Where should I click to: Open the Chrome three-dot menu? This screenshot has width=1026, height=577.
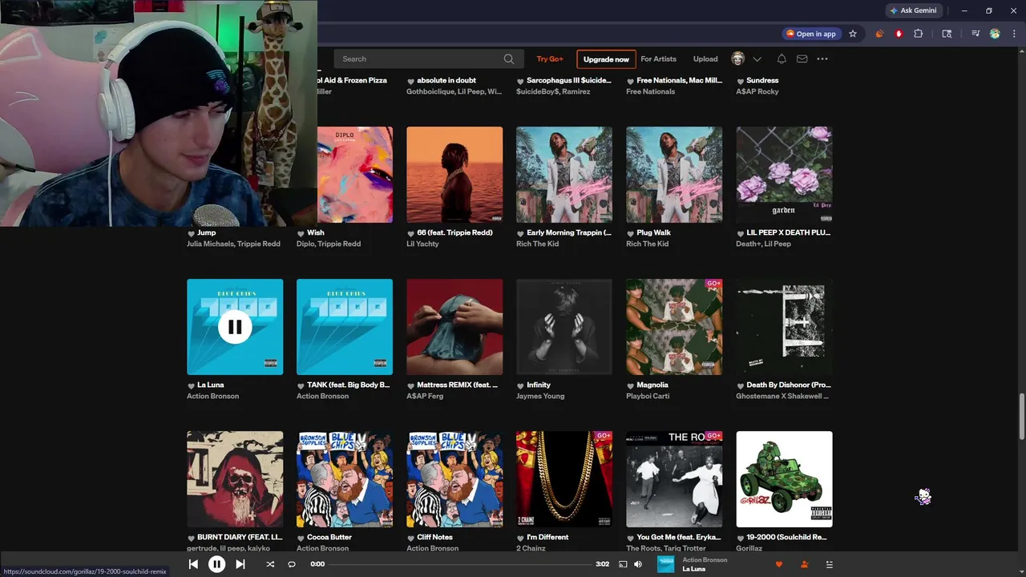(x=1014, y=34)
